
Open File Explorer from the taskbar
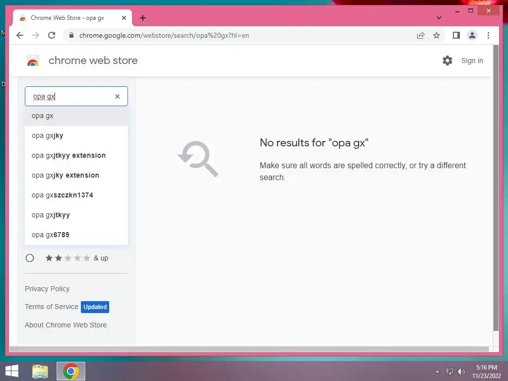[x=40, y=371]
